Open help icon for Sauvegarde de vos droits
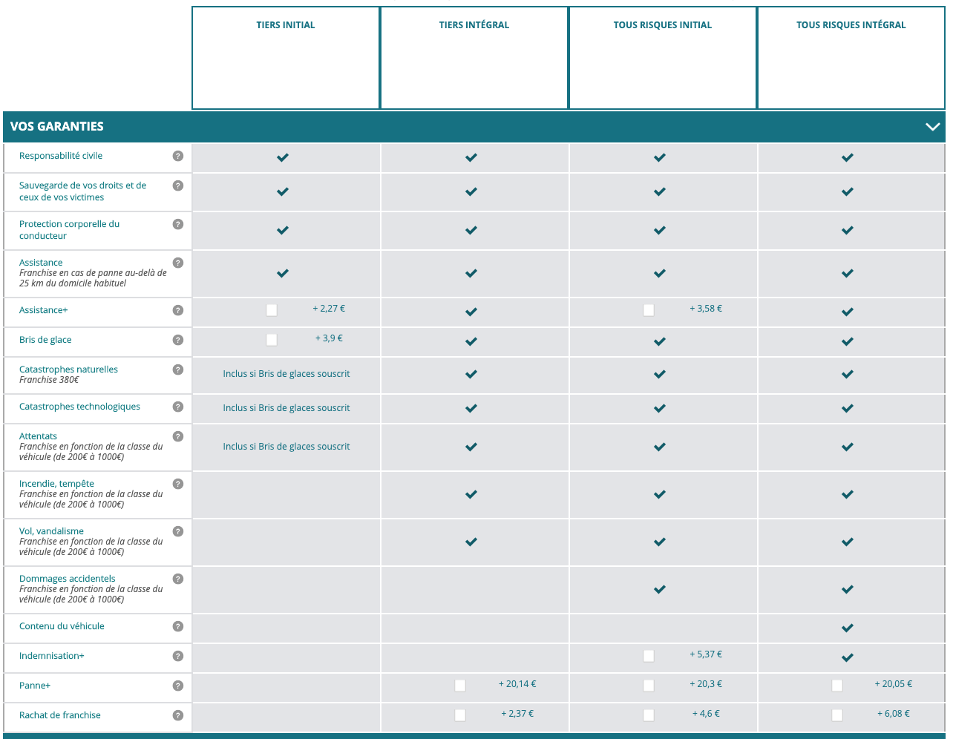The width and height of the screenshot is (953, 739). pos(177,185)
